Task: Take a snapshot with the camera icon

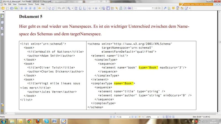Action: point(130,8)
